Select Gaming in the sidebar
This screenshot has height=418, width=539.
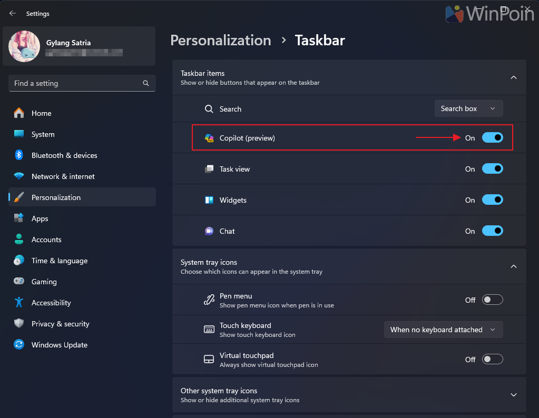82,282
